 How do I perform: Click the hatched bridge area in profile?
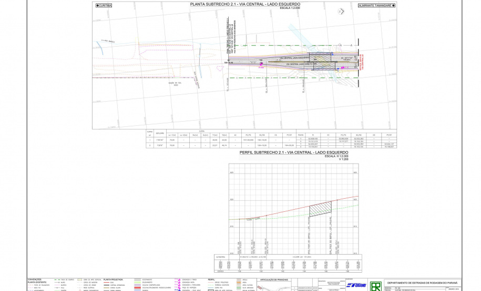click(321, 209)
